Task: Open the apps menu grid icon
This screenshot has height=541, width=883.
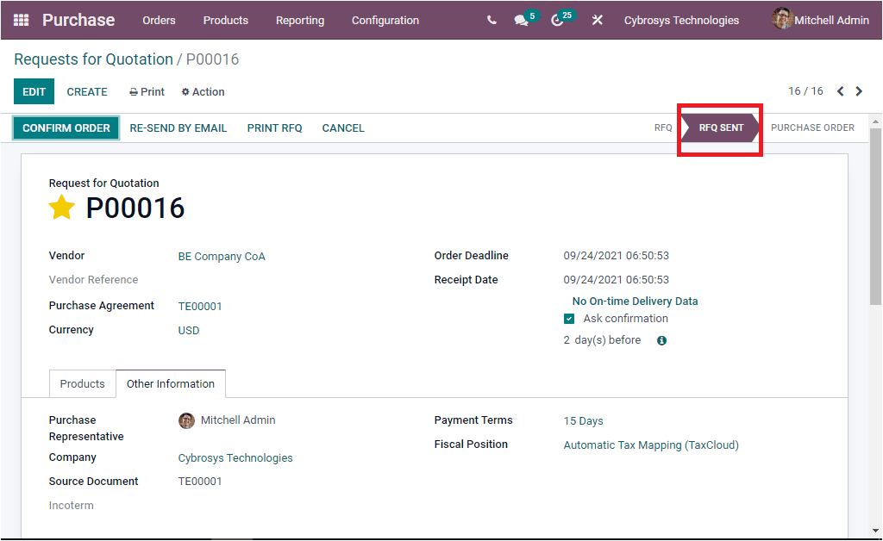Action: coord(21,19)
